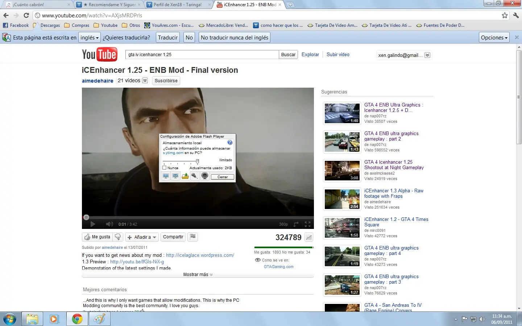This screenshot has height=326, width=522.
Task: Open the Explorar navigation link
Action: 310,54
